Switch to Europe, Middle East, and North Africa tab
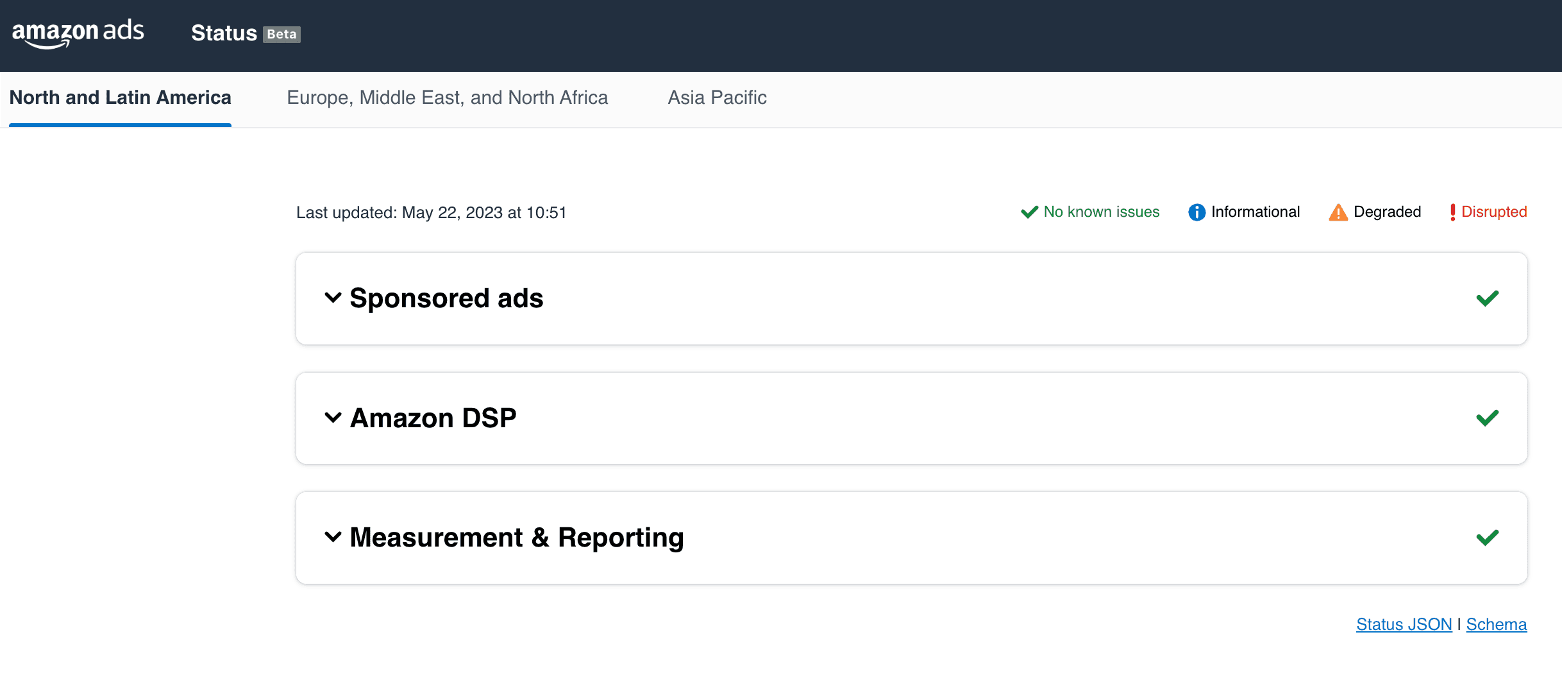This screenshot has height=680, width=1562. pos(447,98)
